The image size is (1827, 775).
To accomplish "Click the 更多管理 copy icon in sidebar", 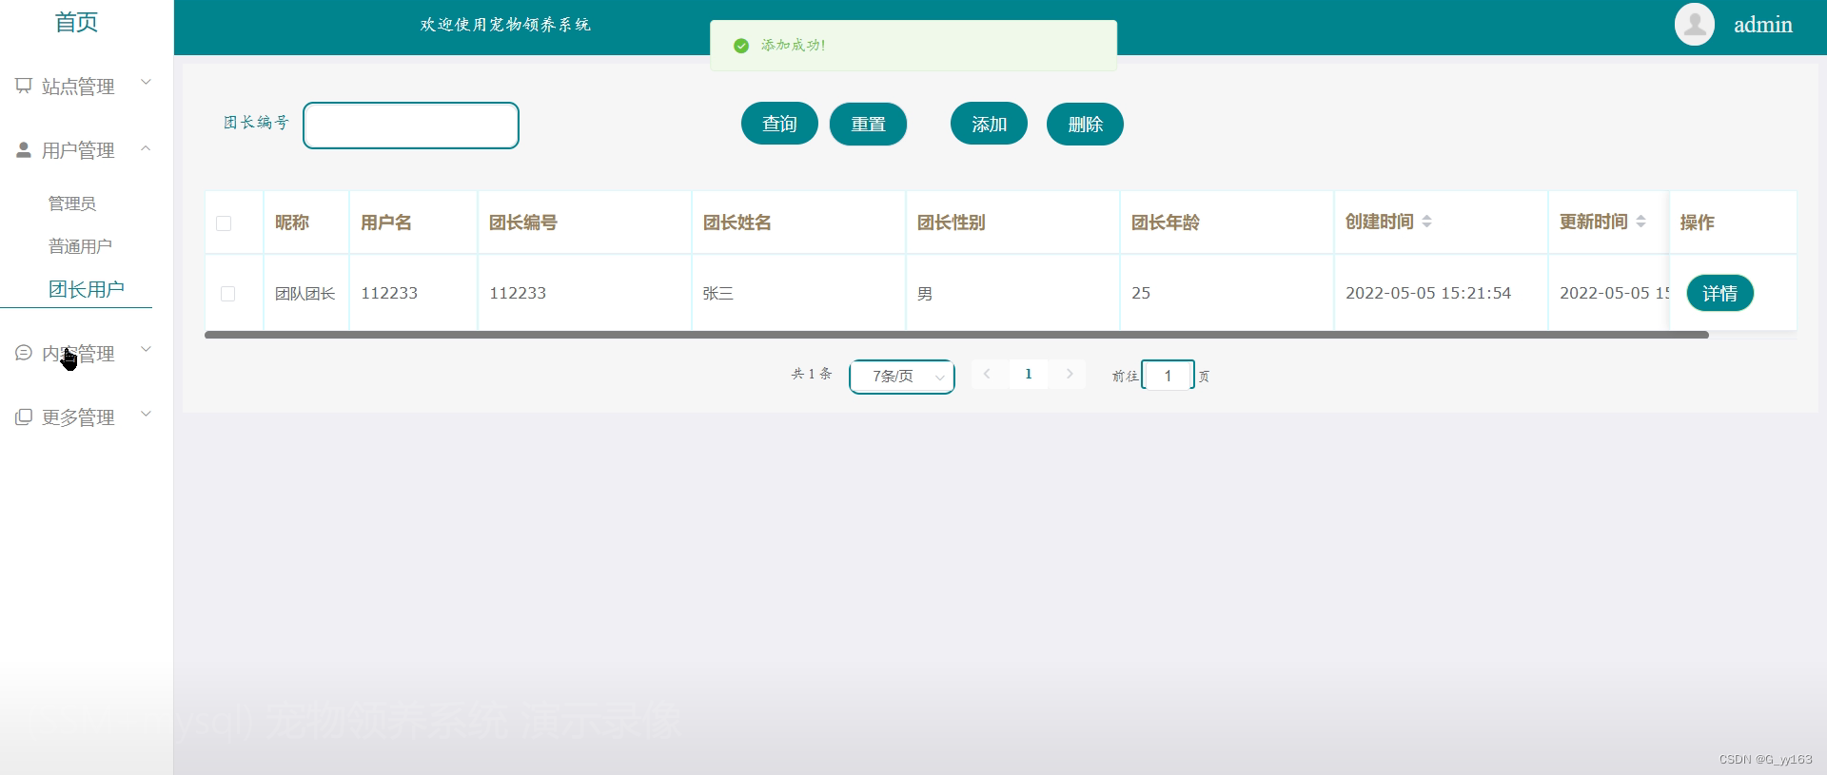I will pos(24,417).
